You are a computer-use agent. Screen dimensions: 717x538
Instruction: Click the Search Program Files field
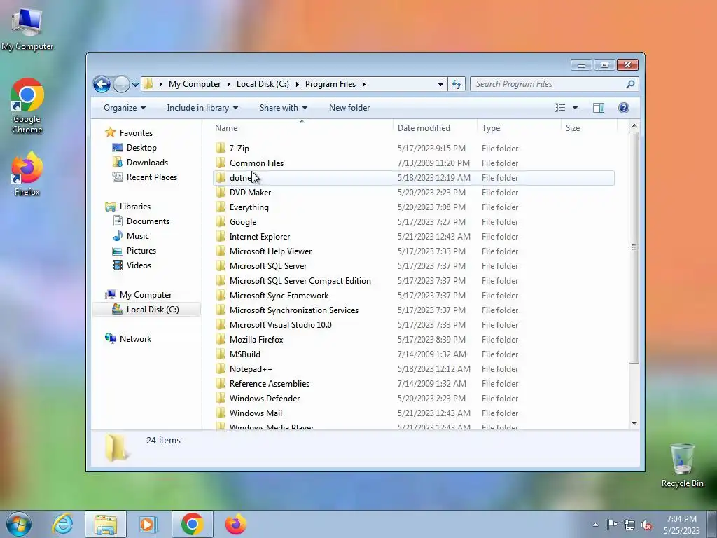coord(549,84)
